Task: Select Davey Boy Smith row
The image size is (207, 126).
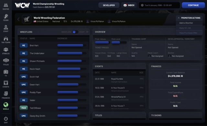Action: point(54,116)
